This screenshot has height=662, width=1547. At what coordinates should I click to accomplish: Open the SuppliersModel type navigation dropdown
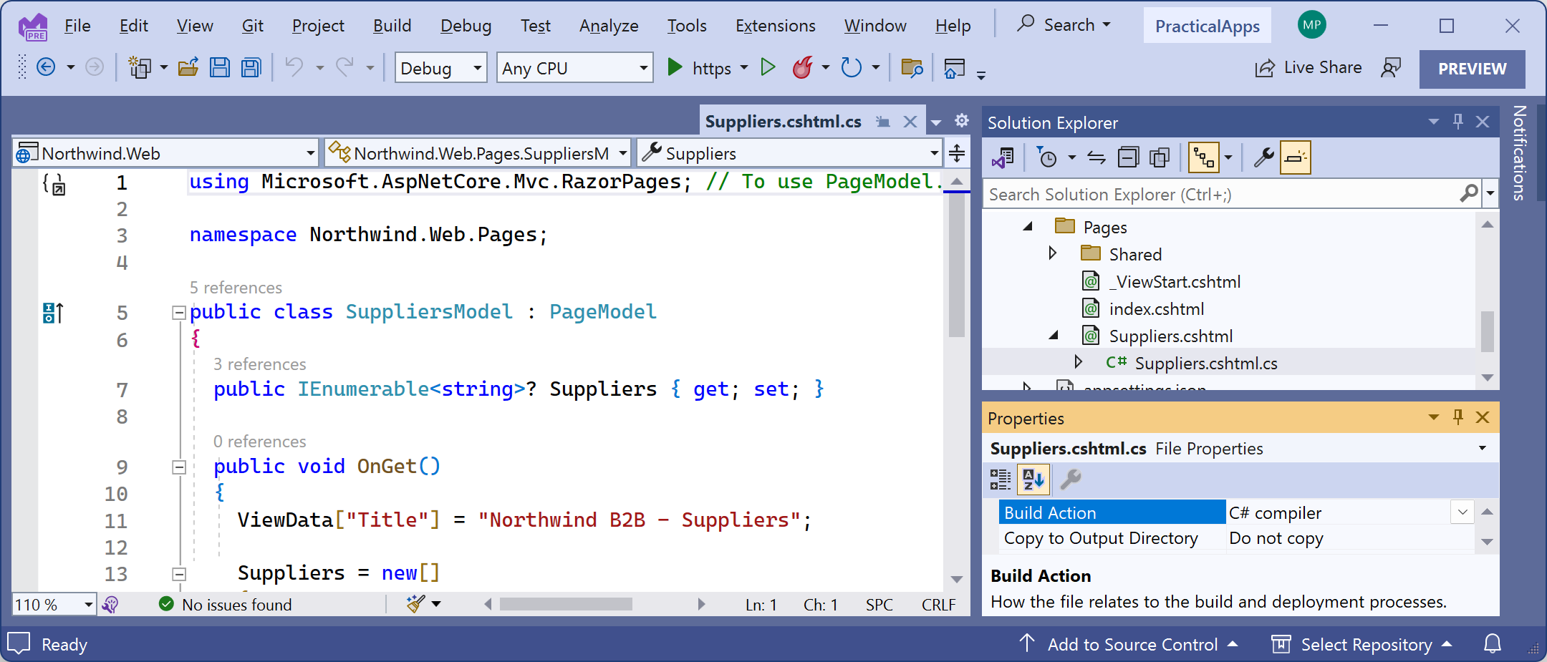(478, 153)
